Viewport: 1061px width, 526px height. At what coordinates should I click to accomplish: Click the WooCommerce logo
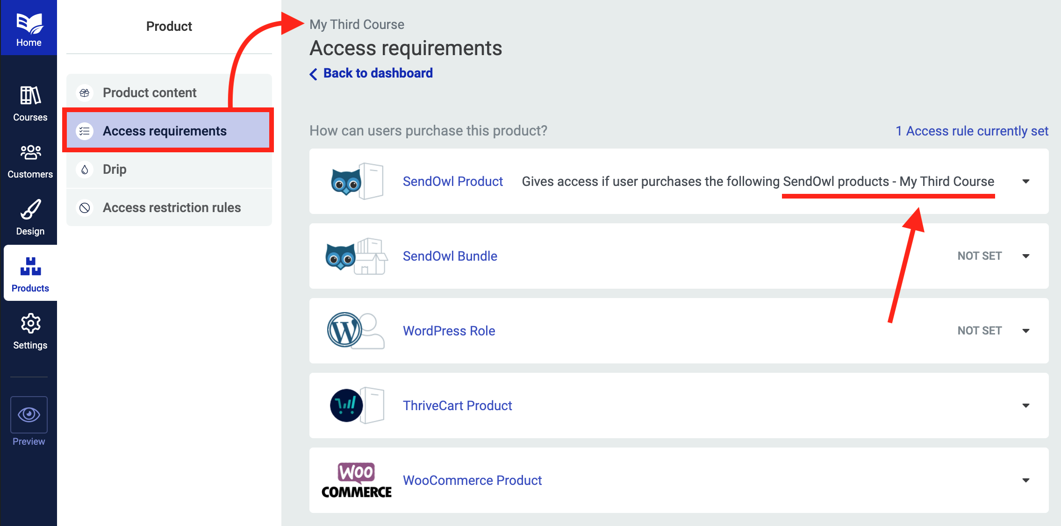(x=357, y=480)
